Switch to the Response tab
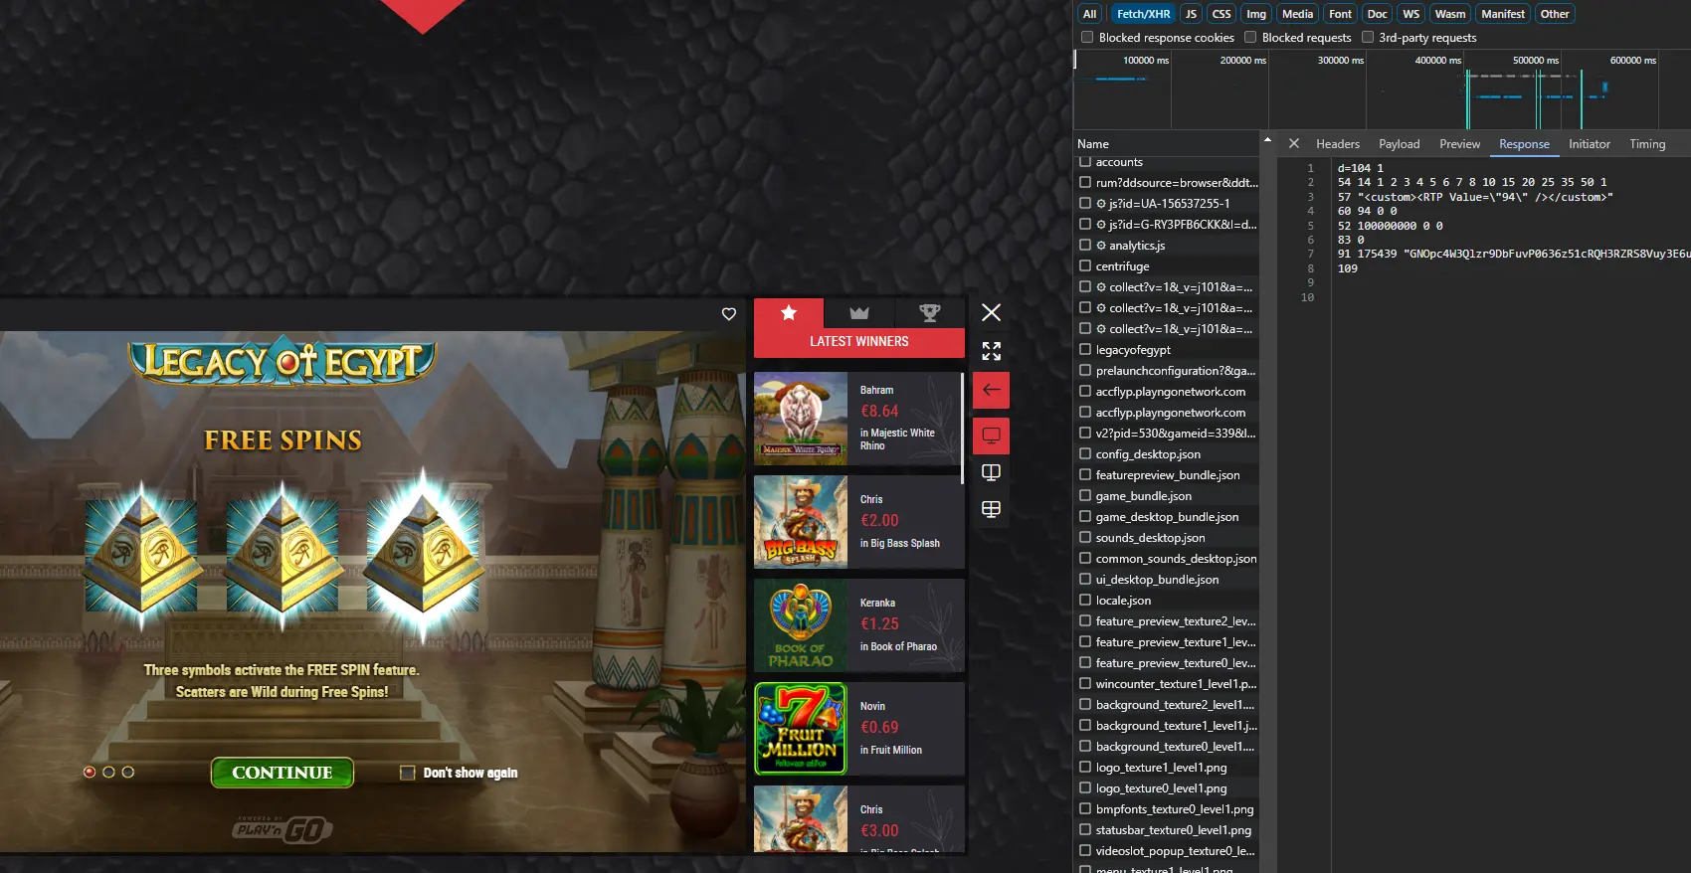Screen dimensions: 1691x873 click(x=1524, y=144)
